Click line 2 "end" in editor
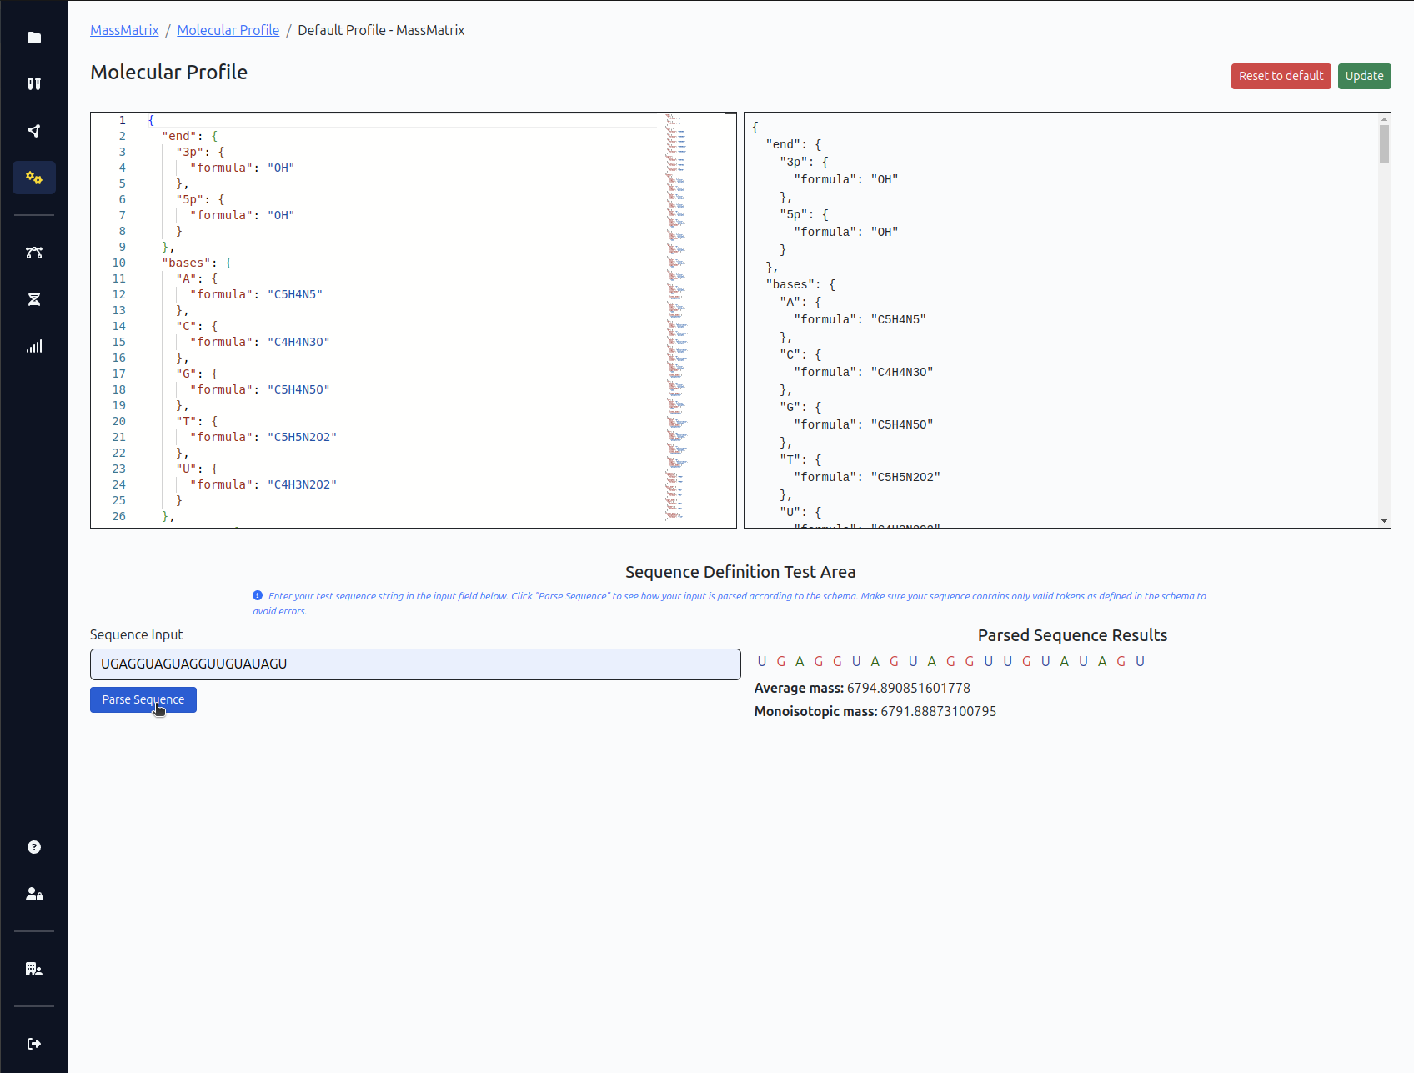Viewport: 1414px width, 1073px height. [179, 136]
